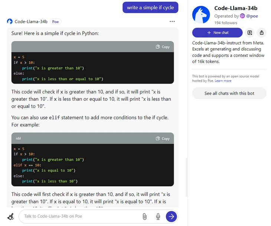Send message with the arrow button
This screenshot has width=271, height=226.
(x=171, y=216)
